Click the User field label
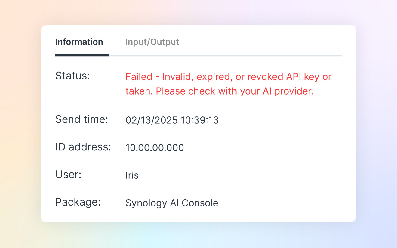The width and height of the screenshot is (397, 248). 68,175
